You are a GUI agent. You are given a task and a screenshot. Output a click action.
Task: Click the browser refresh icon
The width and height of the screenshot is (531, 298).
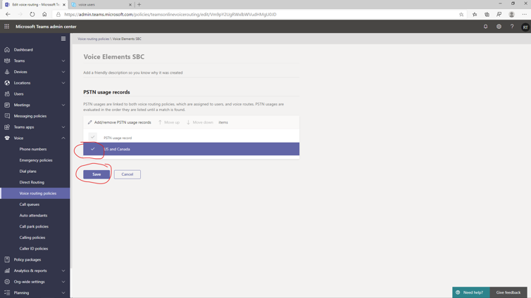(x=32, y=14)
